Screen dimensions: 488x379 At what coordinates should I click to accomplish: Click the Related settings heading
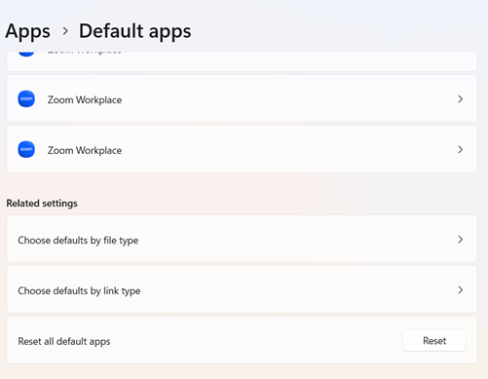42,204
